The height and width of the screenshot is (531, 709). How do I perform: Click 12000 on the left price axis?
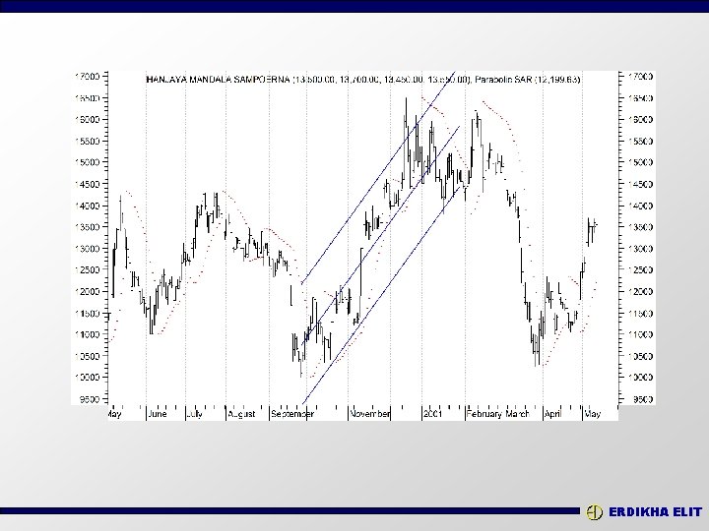(87, 292)
